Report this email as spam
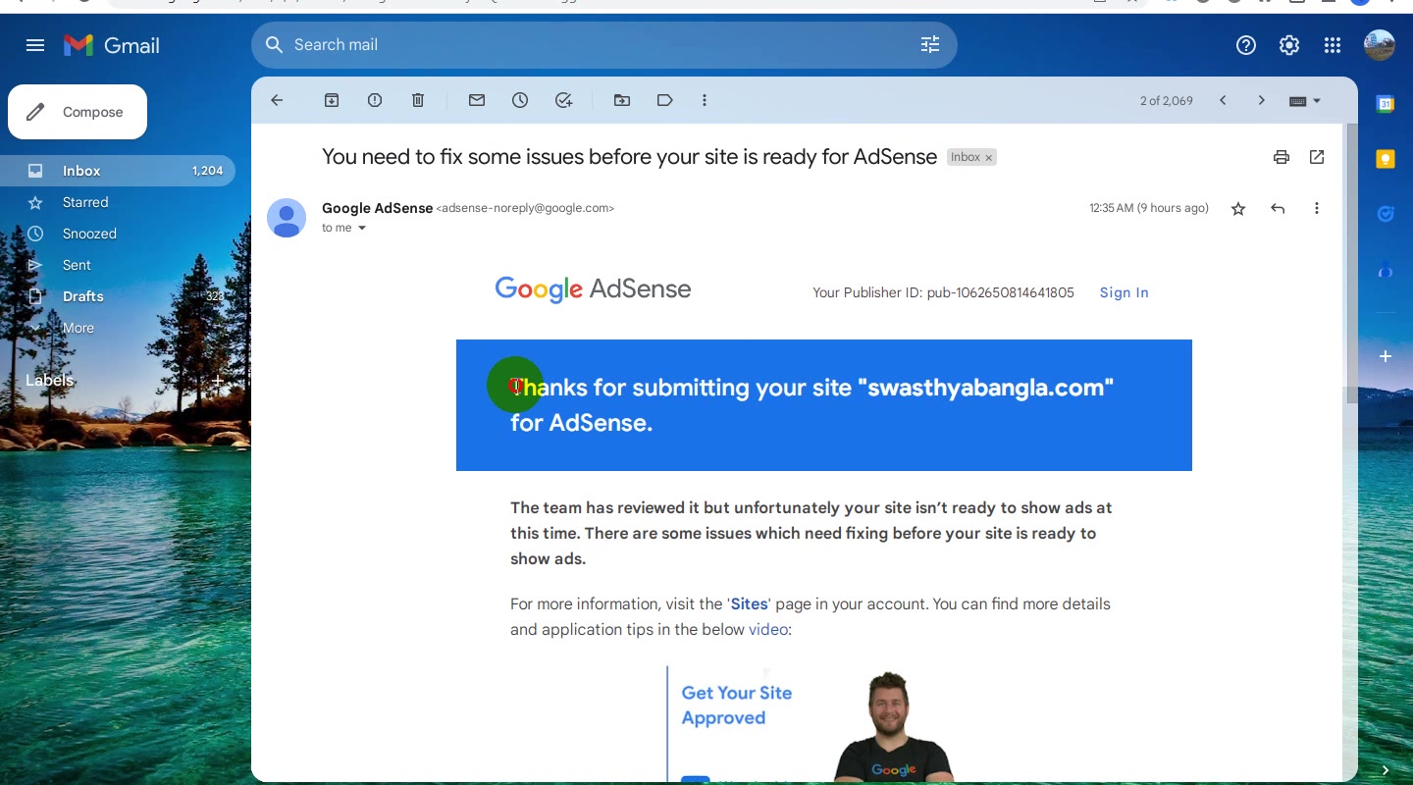Image resolution: width=1413 pixels, height=785 pixels. tap(375, 100)
